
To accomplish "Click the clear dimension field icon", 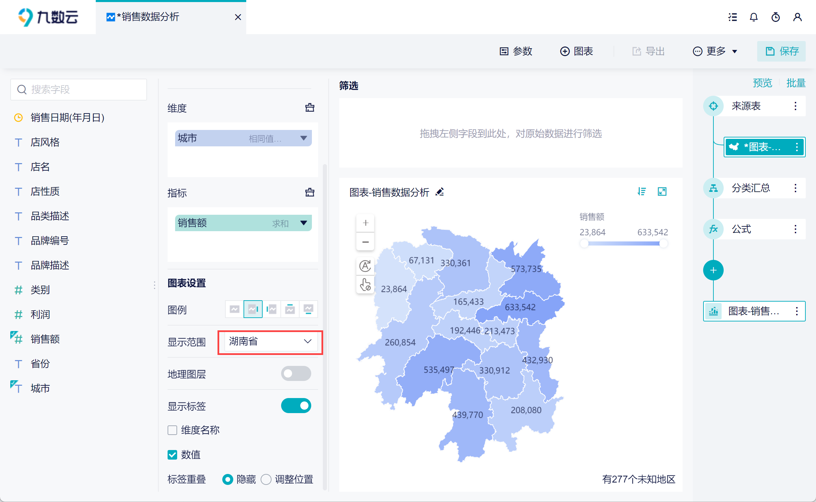I will pyautogui.click(x=310, y=108).
